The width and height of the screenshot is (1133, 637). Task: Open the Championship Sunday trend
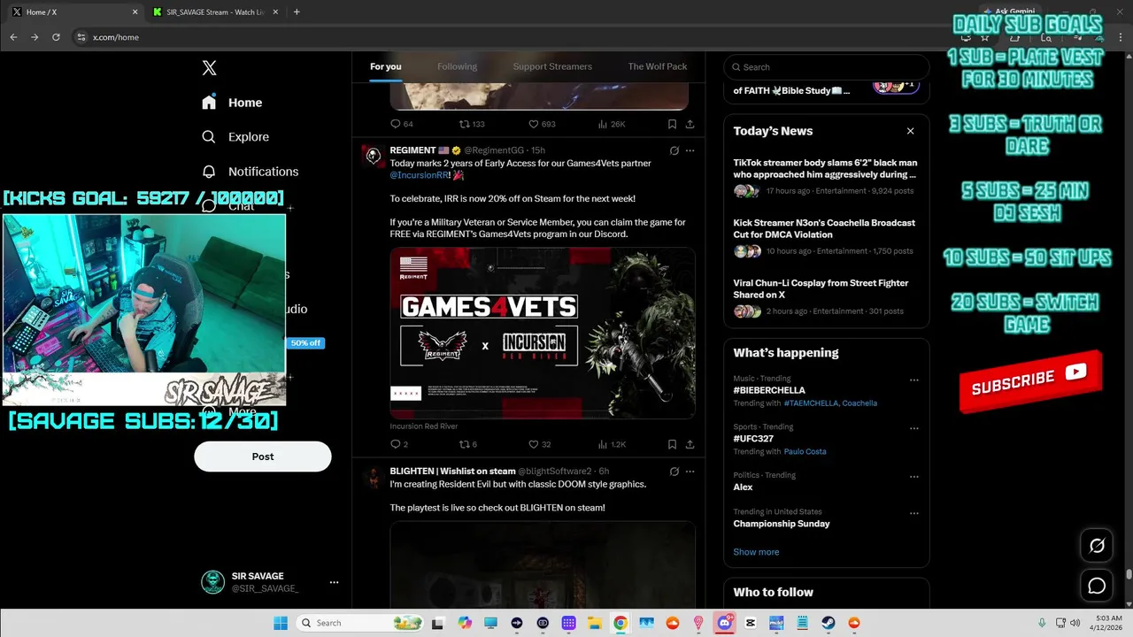tap(782, 524)
